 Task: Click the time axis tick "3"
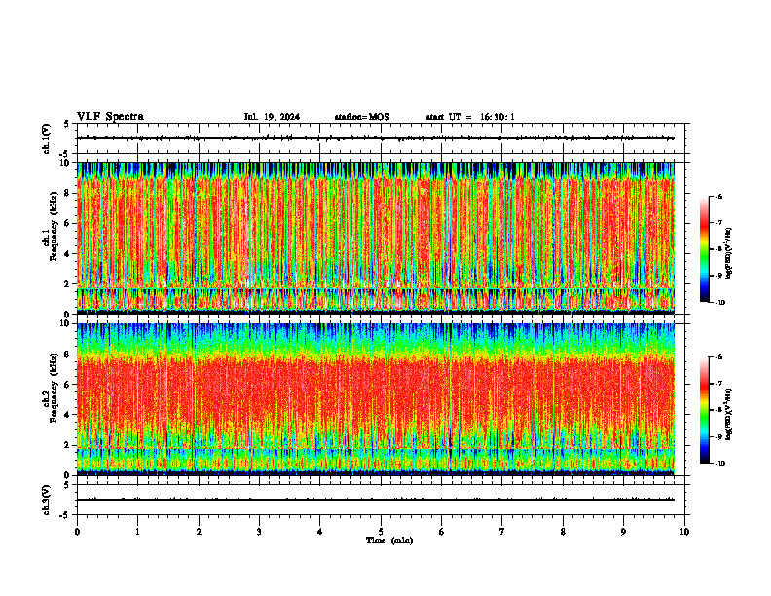[x=259, y=532]
